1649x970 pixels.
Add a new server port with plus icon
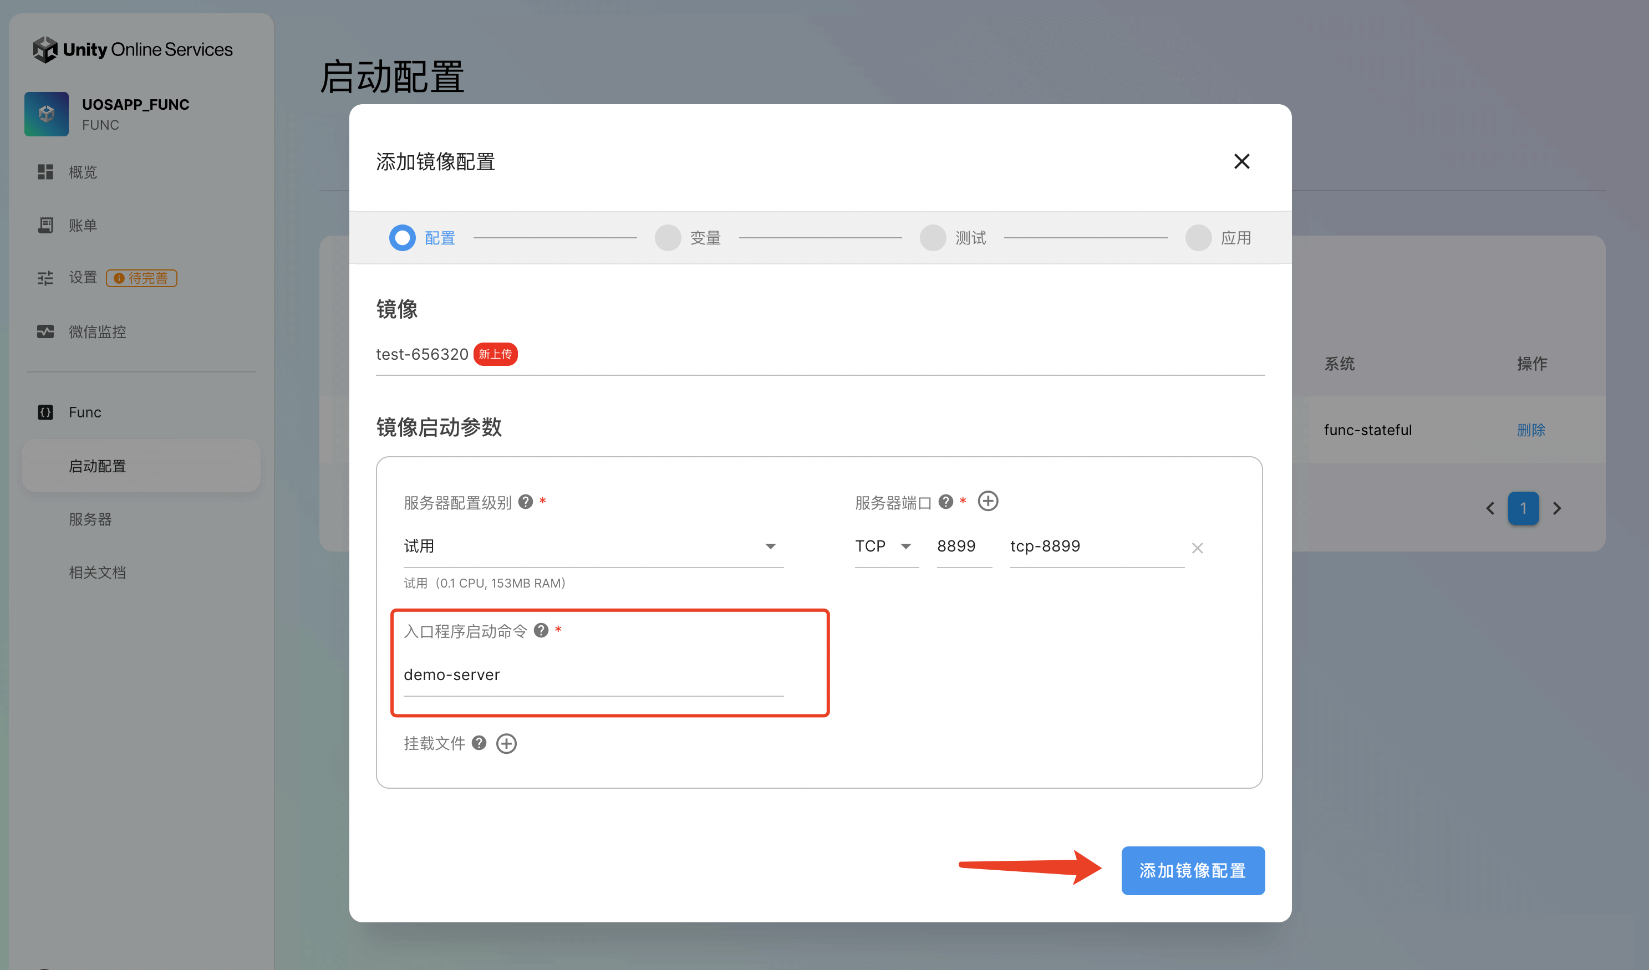[988, 501]
